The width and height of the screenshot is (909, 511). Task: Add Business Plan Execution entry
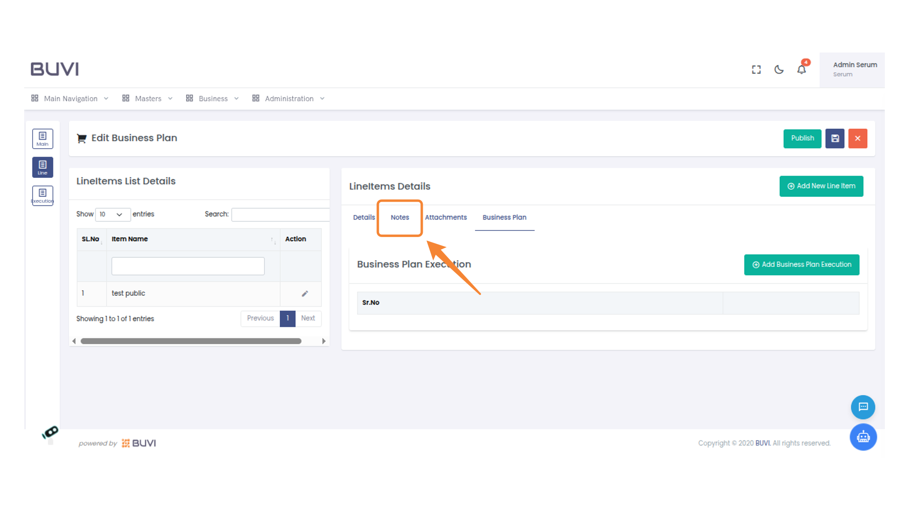pos(801,264)
